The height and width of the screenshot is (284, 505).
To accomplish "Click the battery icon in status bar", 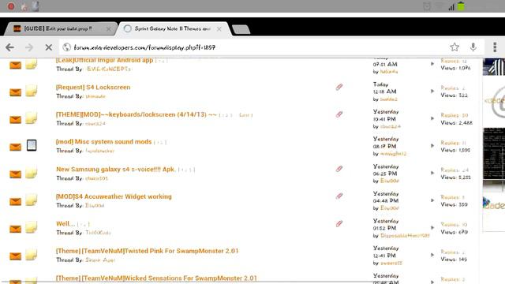I will (461, 6).
